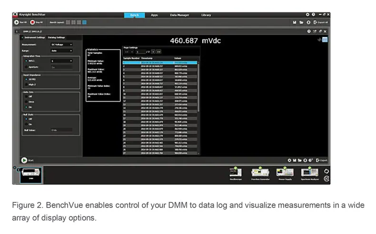Click open folder icon in DMM bottom bar

(x=300, y=160)
